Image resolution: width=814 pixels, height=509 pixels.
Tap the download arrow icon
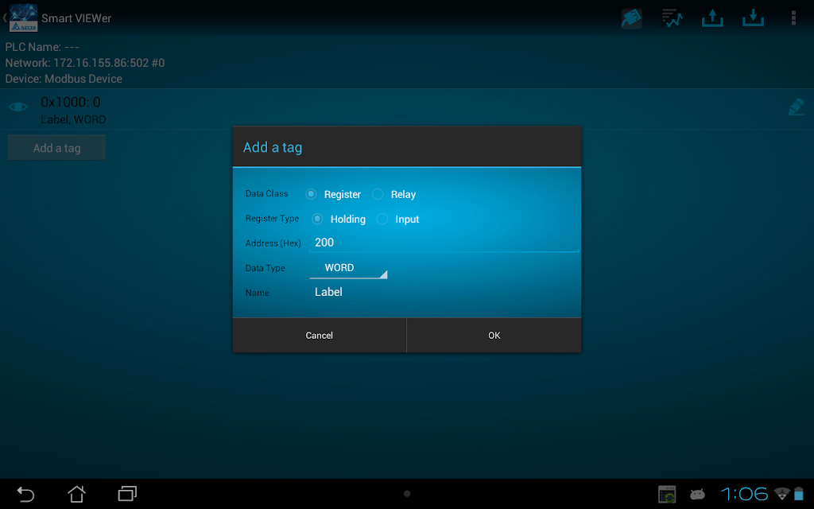[x=753, y=18]
